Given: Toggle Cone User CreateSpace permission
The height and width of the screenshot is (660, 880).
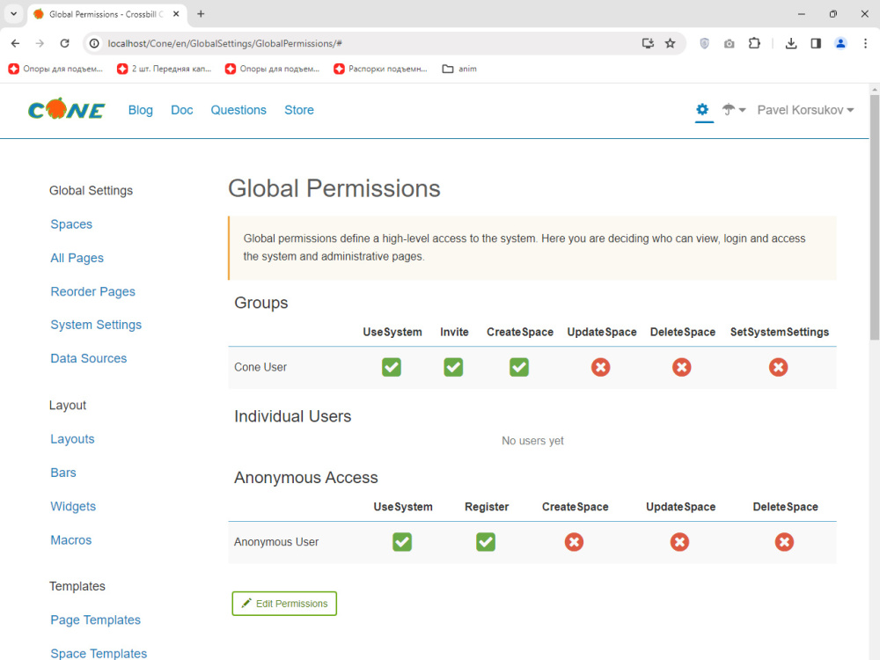Looking at the screenshot, I should coord(518,367).
